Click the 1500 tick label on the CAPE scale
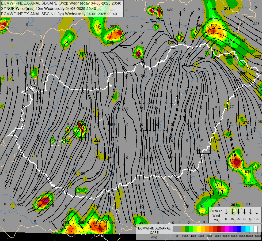The image size is (262, 241). point(225,236)
